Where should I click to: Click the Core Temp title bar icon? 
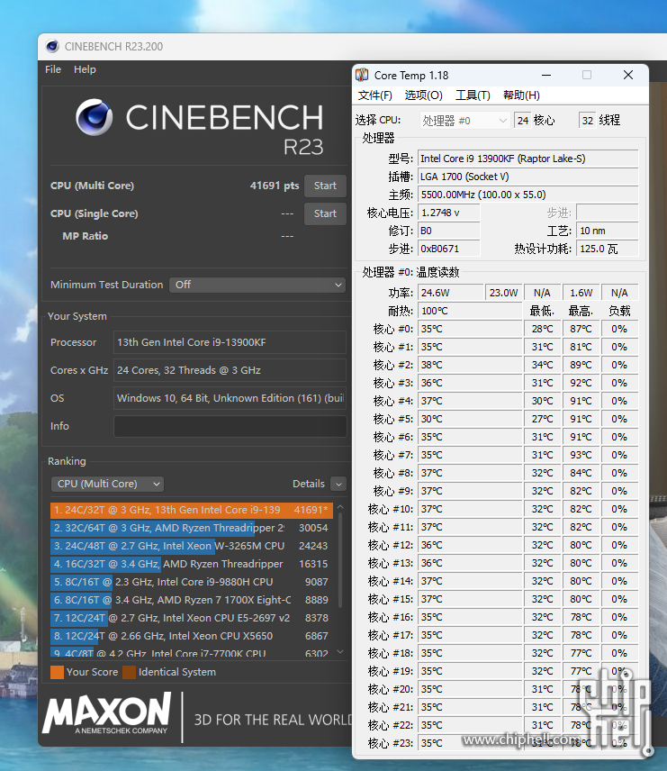tap(362, 75)
